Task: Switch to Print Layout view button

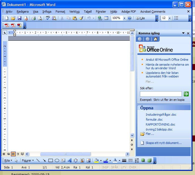Action: [13, 154]
